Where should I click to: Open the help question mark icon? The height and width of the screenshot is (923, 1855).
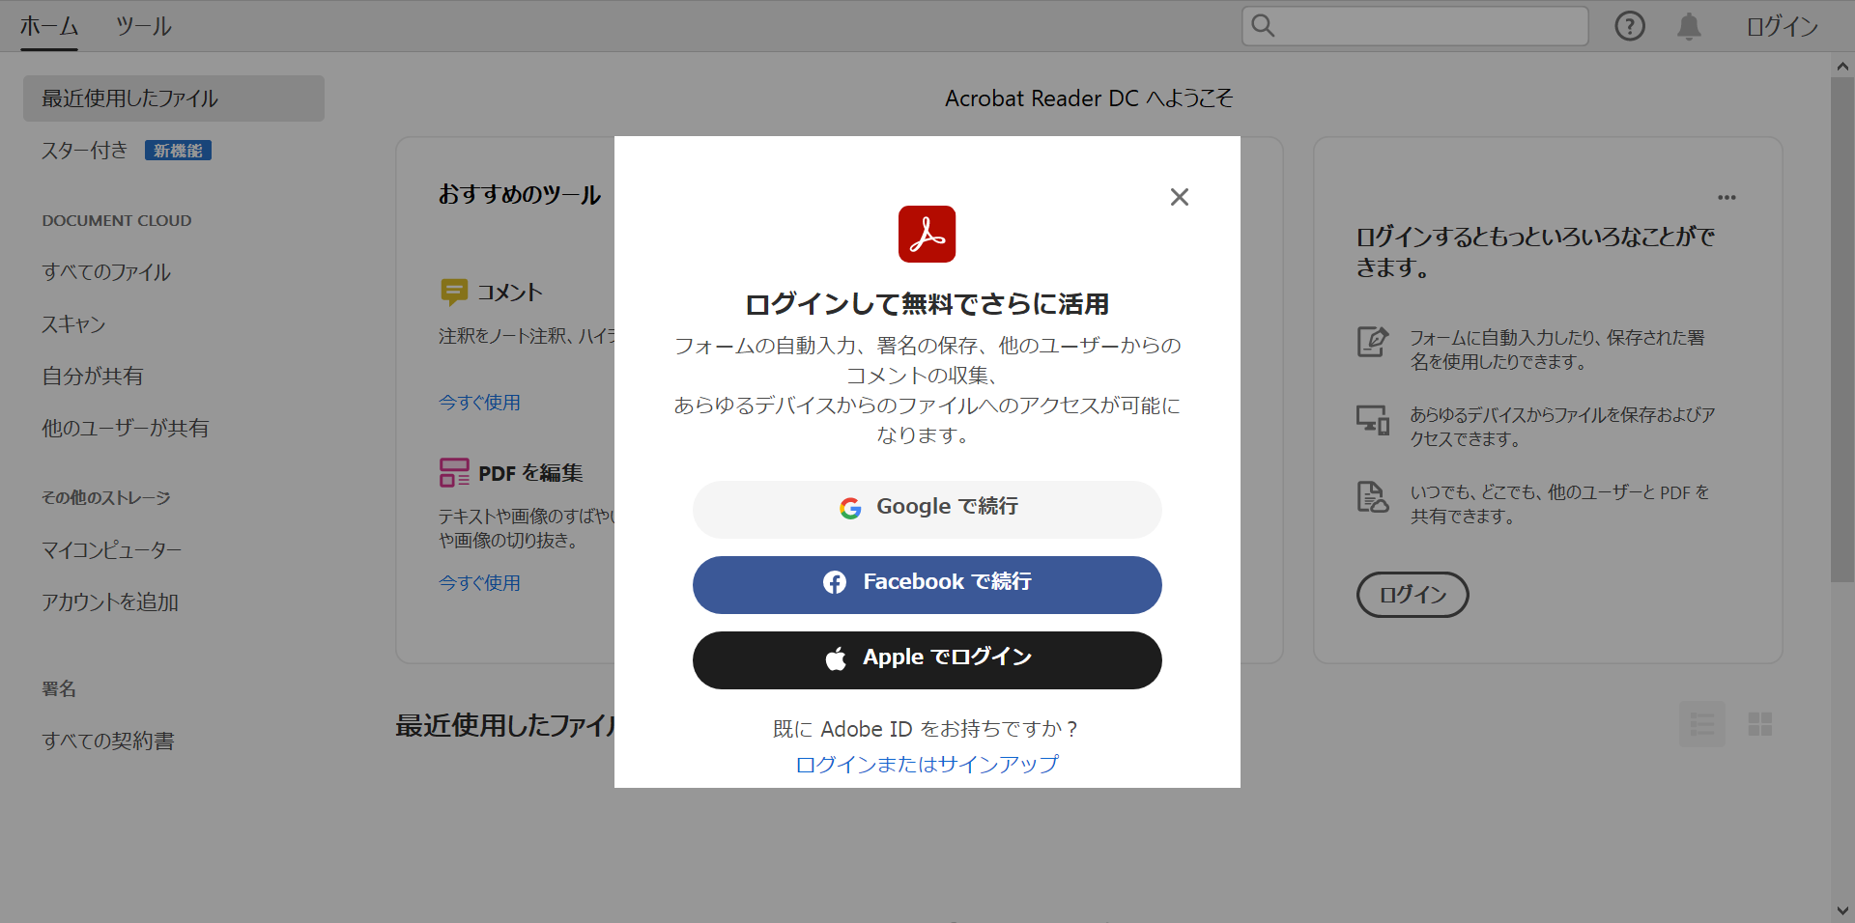point(1630,26)
